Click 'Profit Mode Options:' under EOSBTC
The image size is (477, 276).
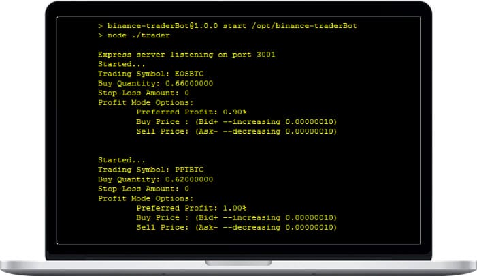click(x=146, y=103)
